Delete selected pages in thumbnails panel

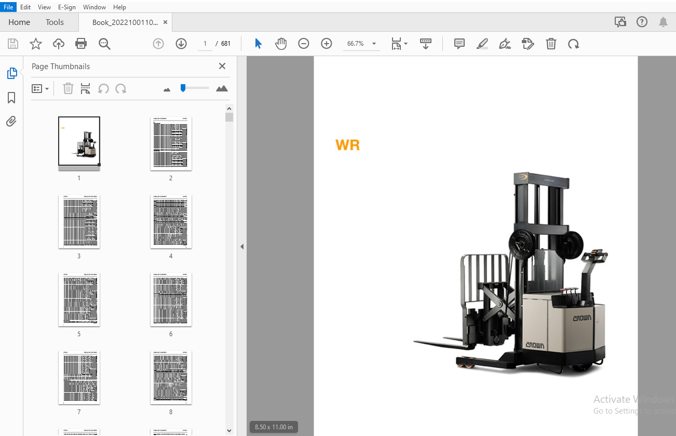click(68, 89)
